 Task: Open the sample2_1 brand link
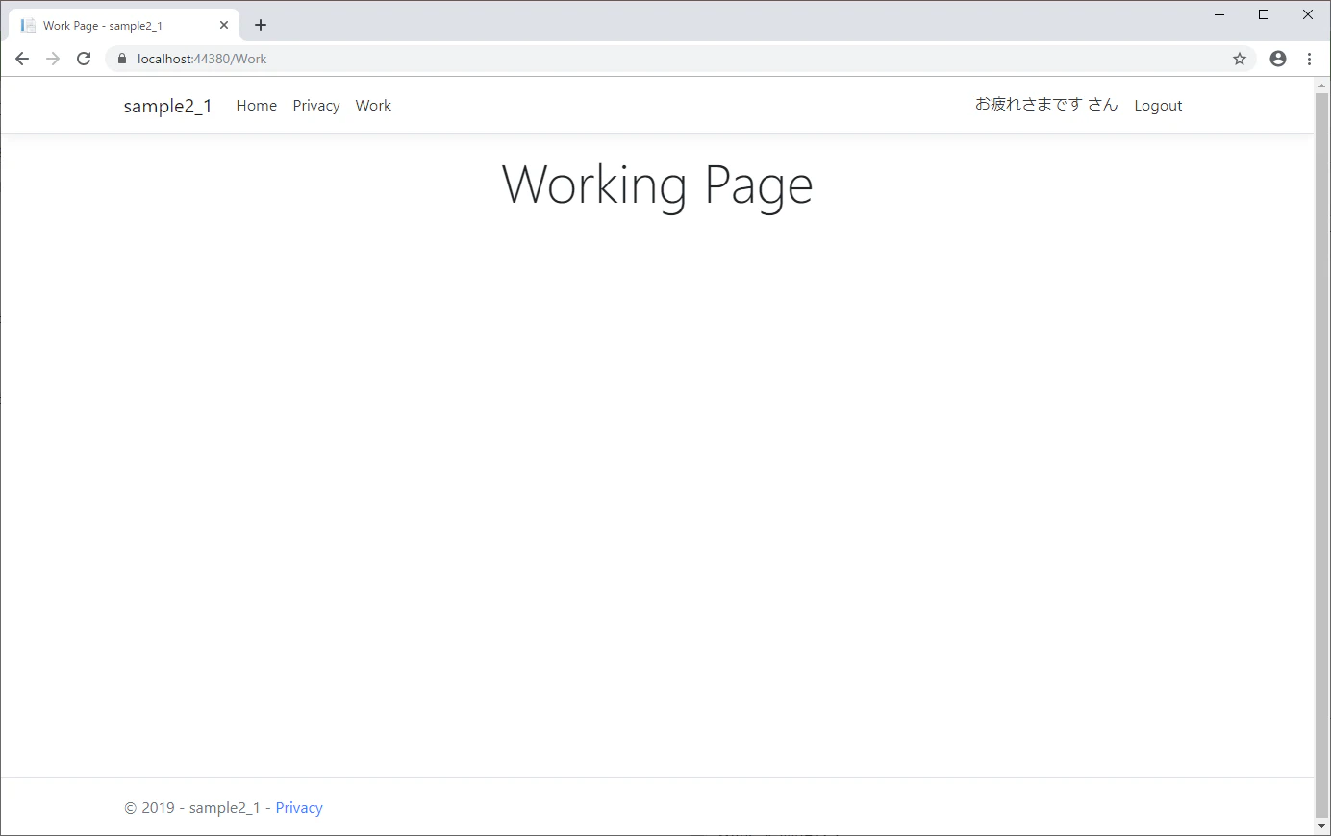click(167, 106)
